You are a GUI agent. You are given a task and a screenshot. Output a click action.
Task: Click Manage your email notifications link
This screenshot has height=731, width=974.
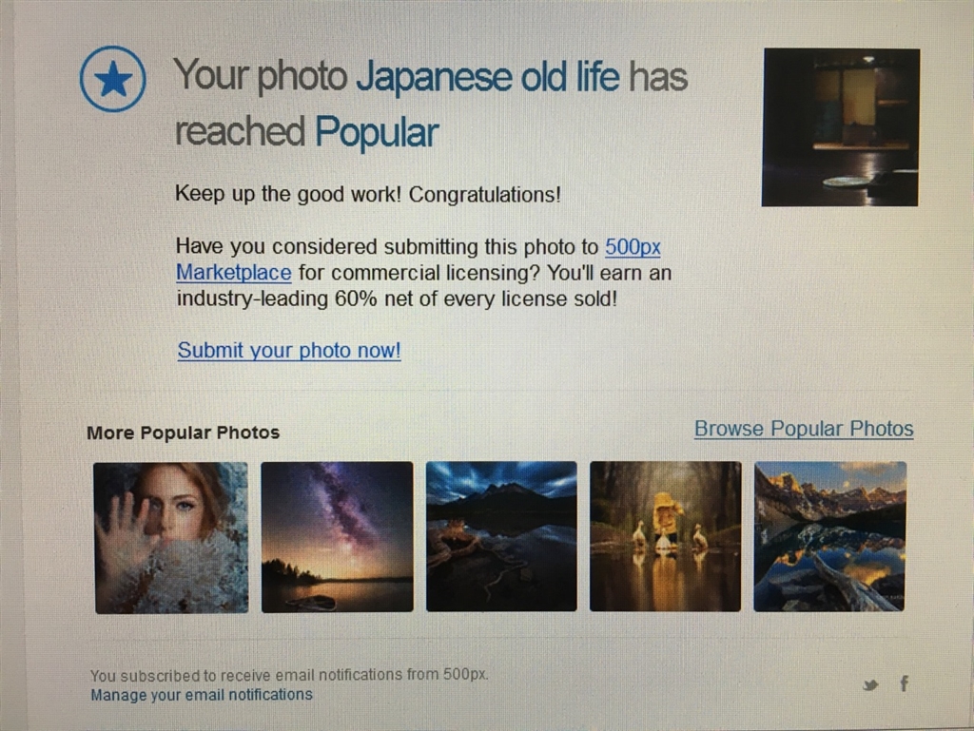[x=202, y=694]
